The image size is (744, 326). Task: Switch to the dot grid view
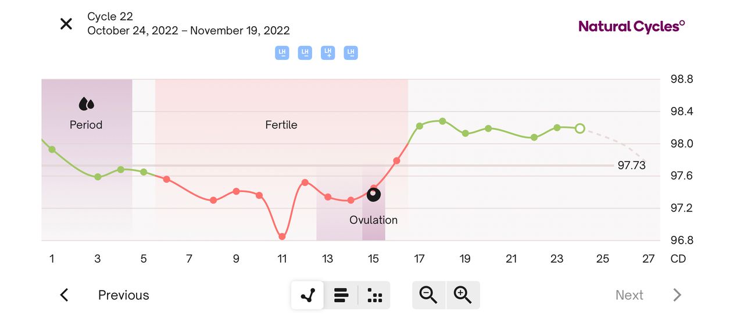(x=375, y=295)
